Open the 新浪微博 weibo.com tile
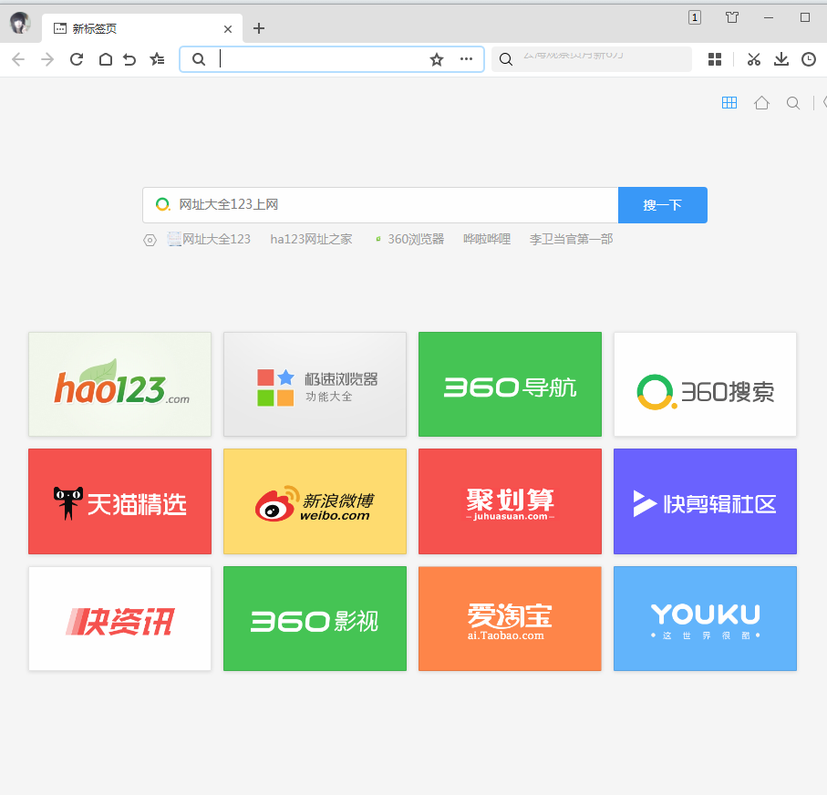 pos(315,501)
